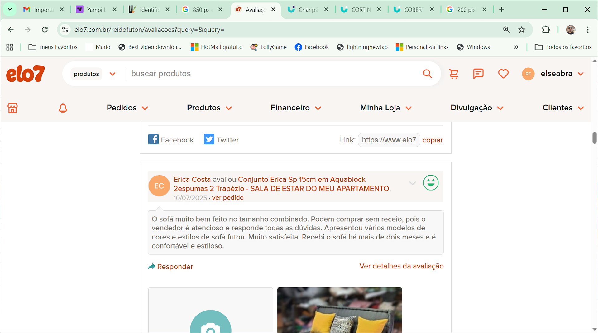The image size is (598, 333).
Task: Share review on Twitter
Action: click(x=221, y=140)
